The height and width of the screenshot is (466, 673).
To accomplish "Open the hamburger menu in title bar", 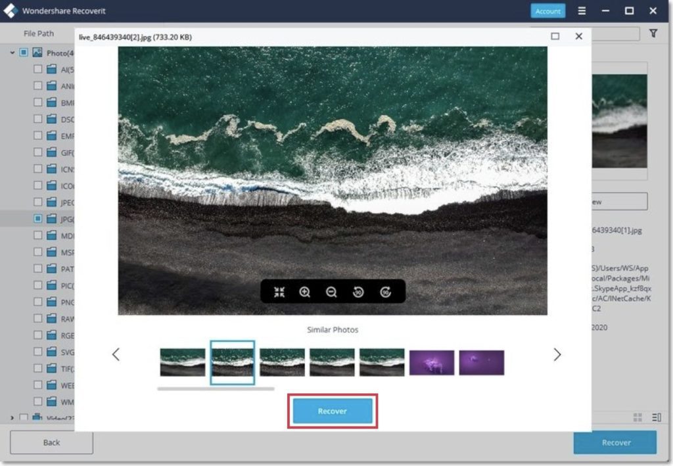I will pyautogui.click(x=582, y=11).
